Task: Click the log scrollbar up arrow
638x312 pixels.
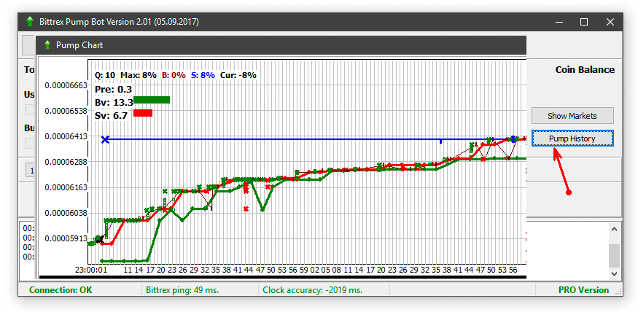Action: click(x=615, y=229)
